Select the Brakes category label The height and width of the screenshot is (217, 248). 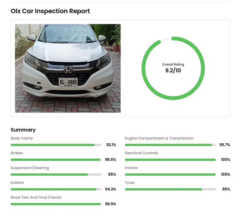pyautogui.click(x=17, y=153)
